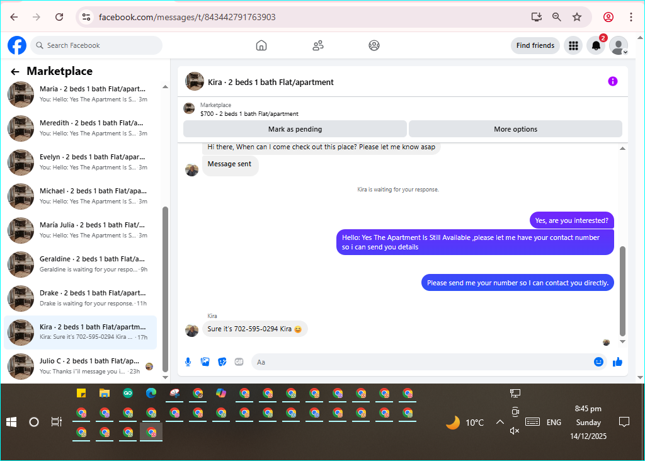This screenshot has width=645, height=461.
Task: Click the More options button
Action: click(515, 129)
